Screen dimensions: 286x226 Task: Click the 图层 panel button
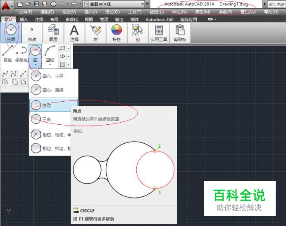tap(53, 33)
